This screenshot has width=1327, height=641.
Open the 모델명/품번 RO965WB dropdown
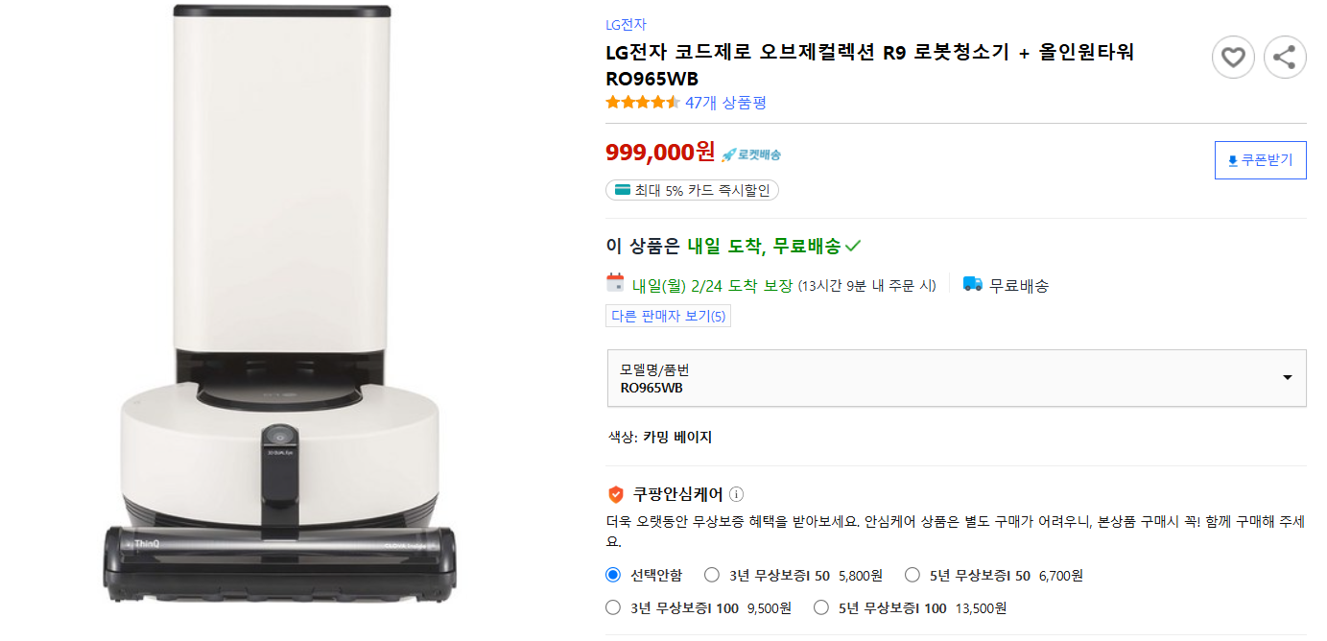pyautogui.click(x=956, y=378)
